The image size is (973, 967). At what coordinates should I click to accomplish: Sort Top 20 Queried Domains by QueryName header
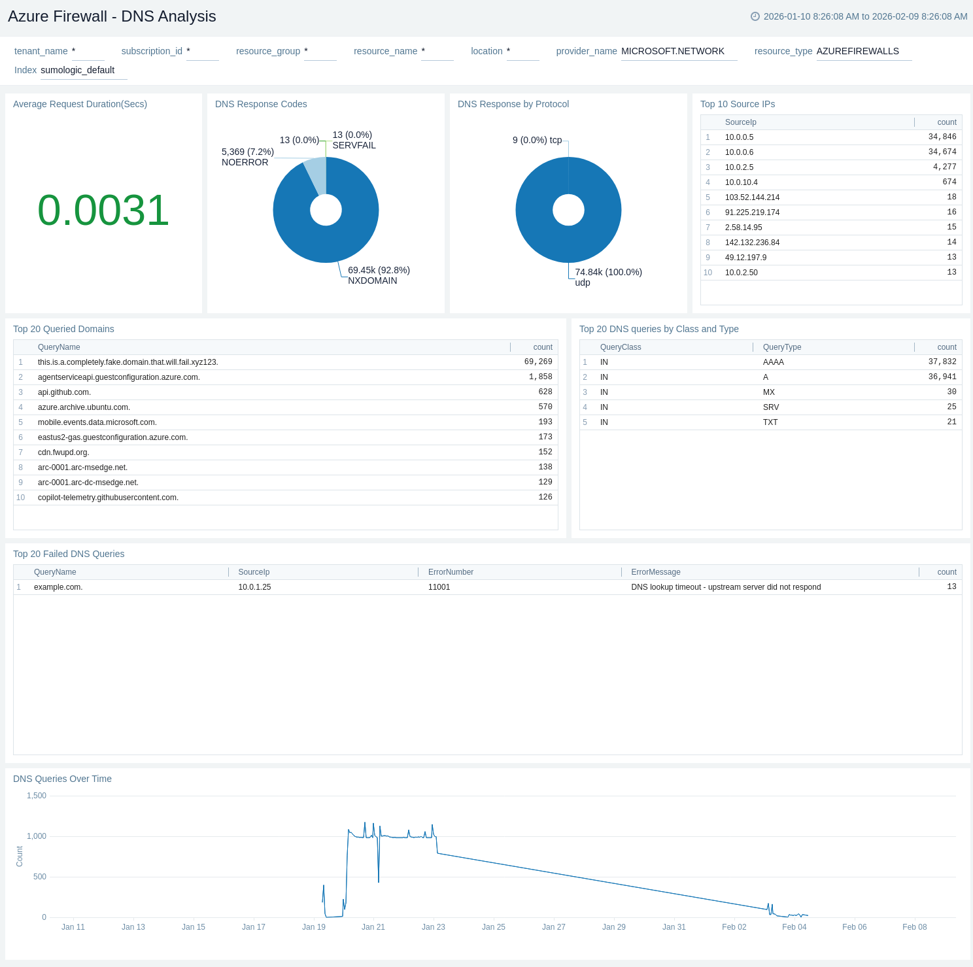pyautogui.click(x=59, y=347)
